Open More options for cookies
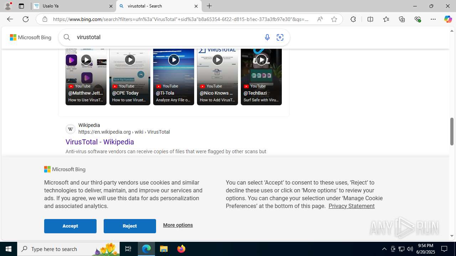Screen dimensions: 456x256 (x=178, y=225)
